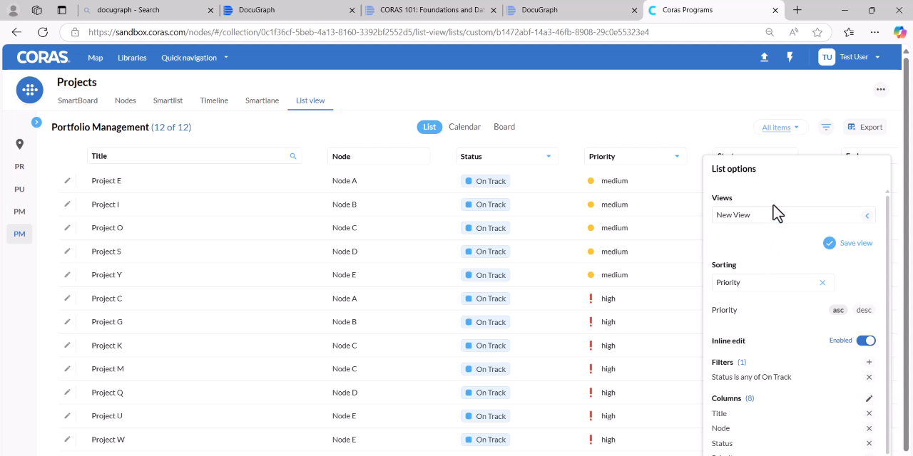Open the three-dot more options menu
Screen dimensions: 913x456
point(881,89)
